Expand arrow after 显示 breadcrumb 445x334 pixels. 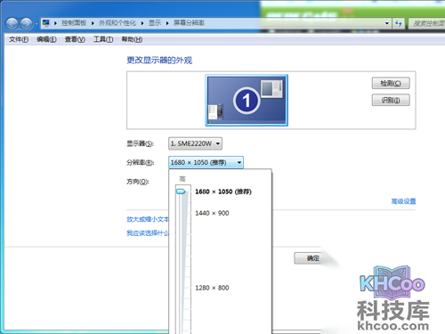pyautogui.click(x=167, y=23)
